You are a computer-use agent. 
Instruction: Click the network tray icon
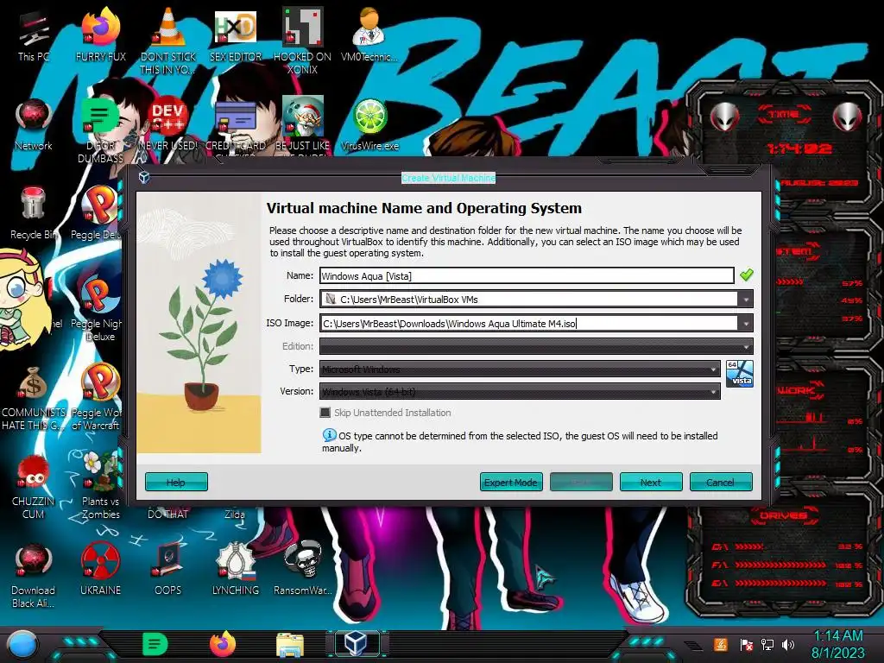pyautogui.click(x=767, y=645)
